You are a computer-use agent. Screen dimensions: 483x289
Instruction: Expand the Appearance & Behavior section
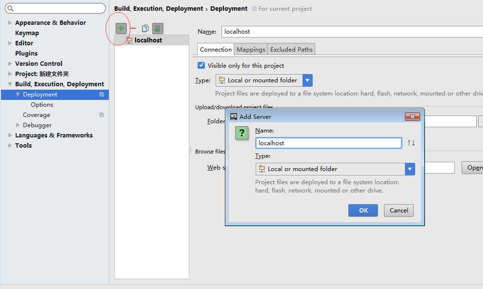[x=10, y=23]
